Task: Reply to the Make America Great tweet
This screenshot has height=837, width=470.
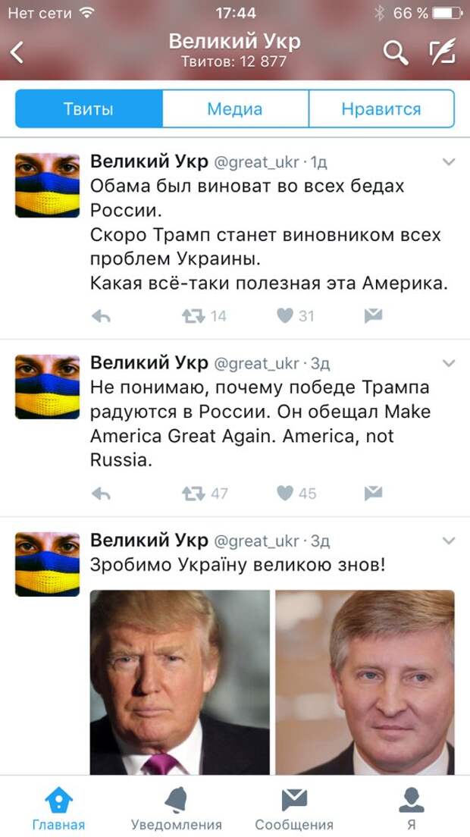Action: [101, 494]
